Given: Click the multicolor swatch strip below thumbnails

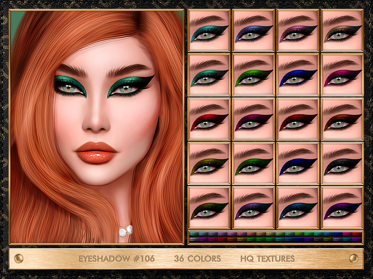Looking at the screenshot, I should click(x=275, y=237).
